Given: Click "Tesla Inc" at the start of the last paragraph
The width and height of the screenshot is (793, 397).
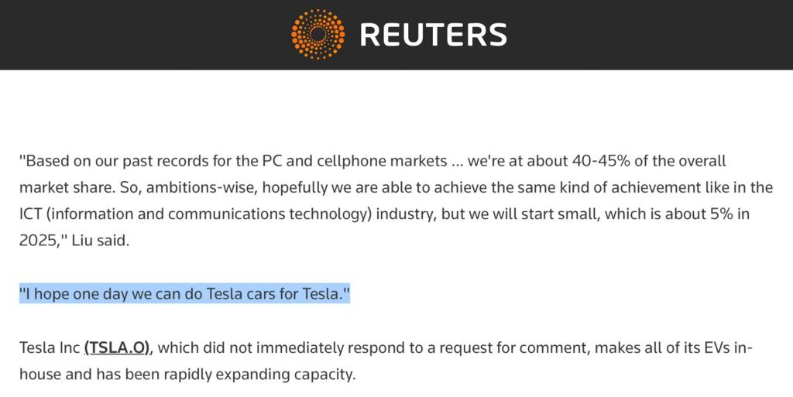Looking at the screenshot, I should [49, 348].
